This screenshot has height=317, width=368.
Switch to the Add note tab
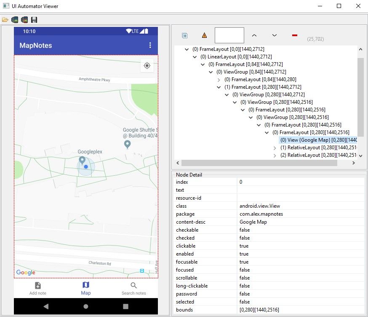pyautogui.click(x=37, y=288)
